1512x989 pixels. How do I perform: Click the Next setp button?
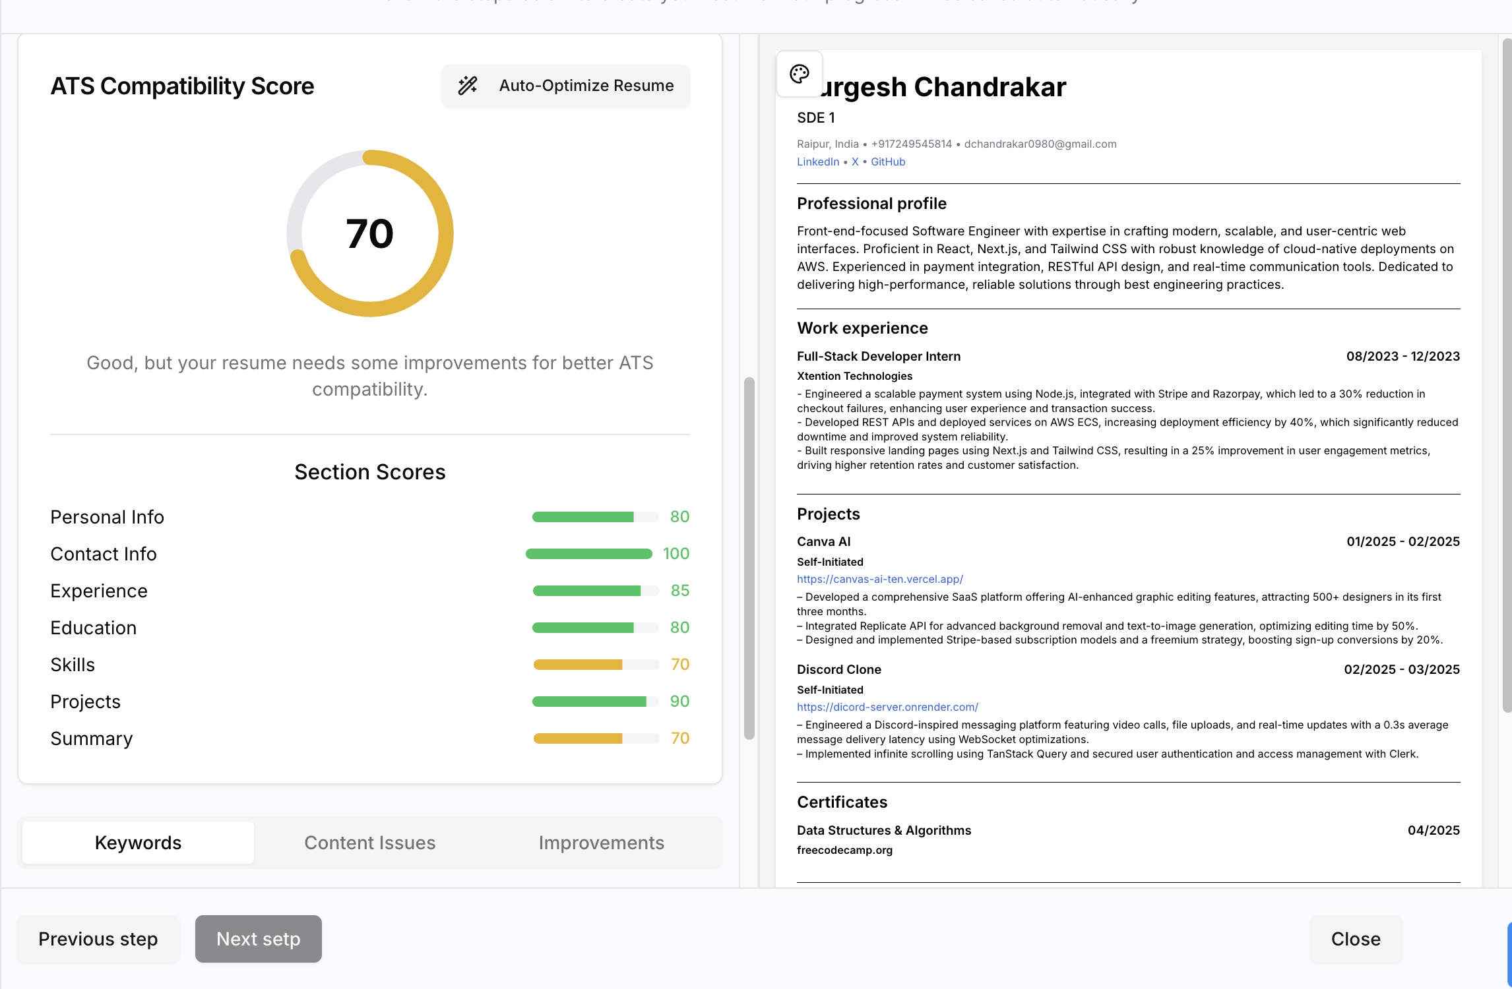258,939
